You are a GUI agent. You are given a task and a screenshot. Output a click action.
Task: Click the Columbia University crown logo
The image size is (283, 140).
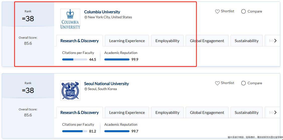[70, 19]
